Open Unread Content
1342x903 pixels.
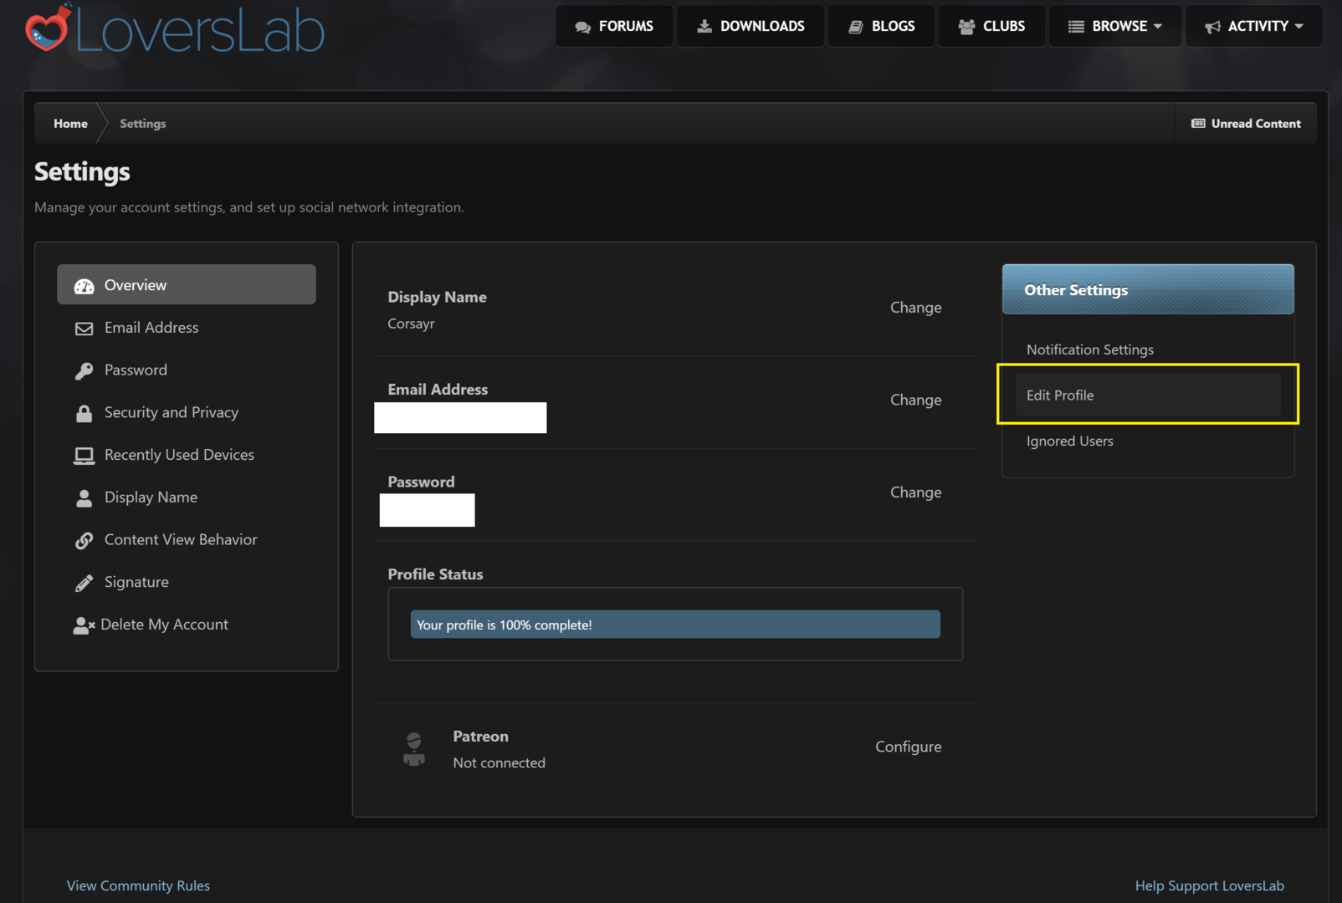[x=1246, y=123]
